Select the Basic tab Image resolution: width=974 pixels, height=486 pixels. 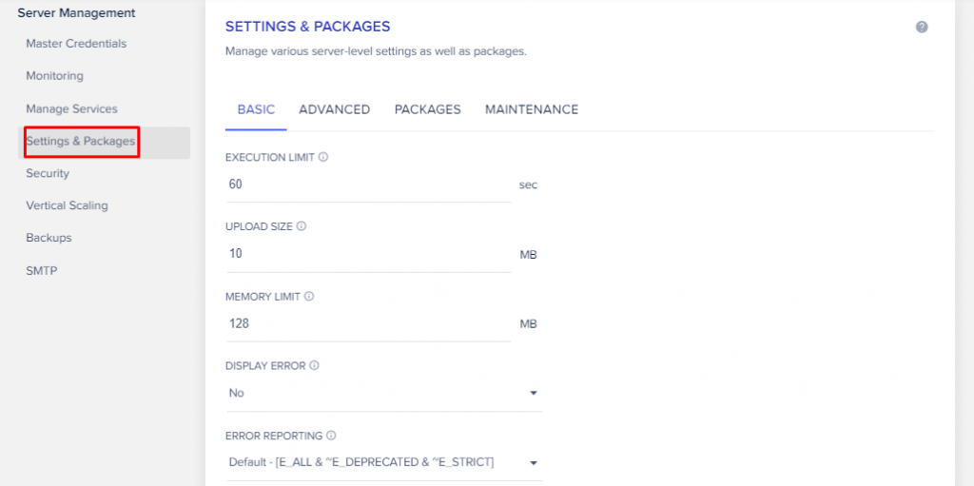click(256, 109)
